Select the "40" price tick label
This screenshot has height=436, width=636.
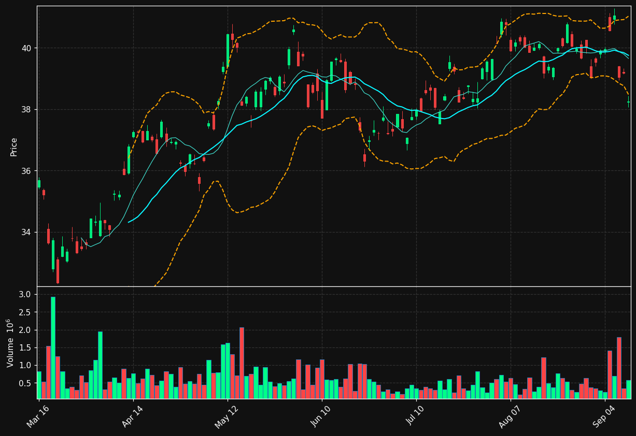tap(26, 48)
